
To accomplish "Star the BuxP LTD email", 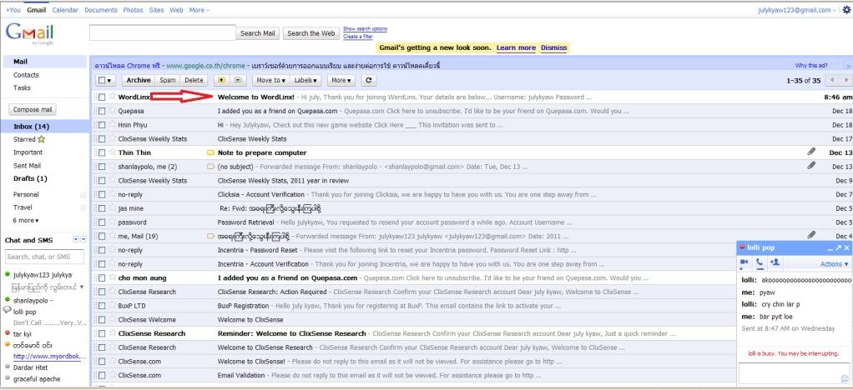I will (x=113, y=306).
